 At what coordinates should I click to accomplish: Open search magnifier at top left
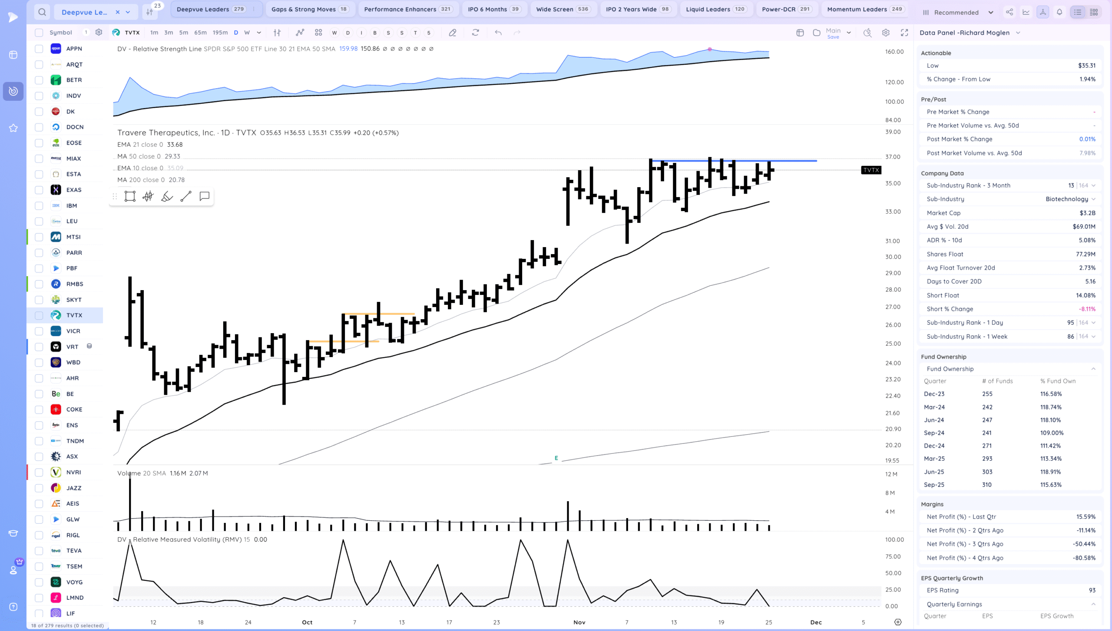[x=42, y=12]
